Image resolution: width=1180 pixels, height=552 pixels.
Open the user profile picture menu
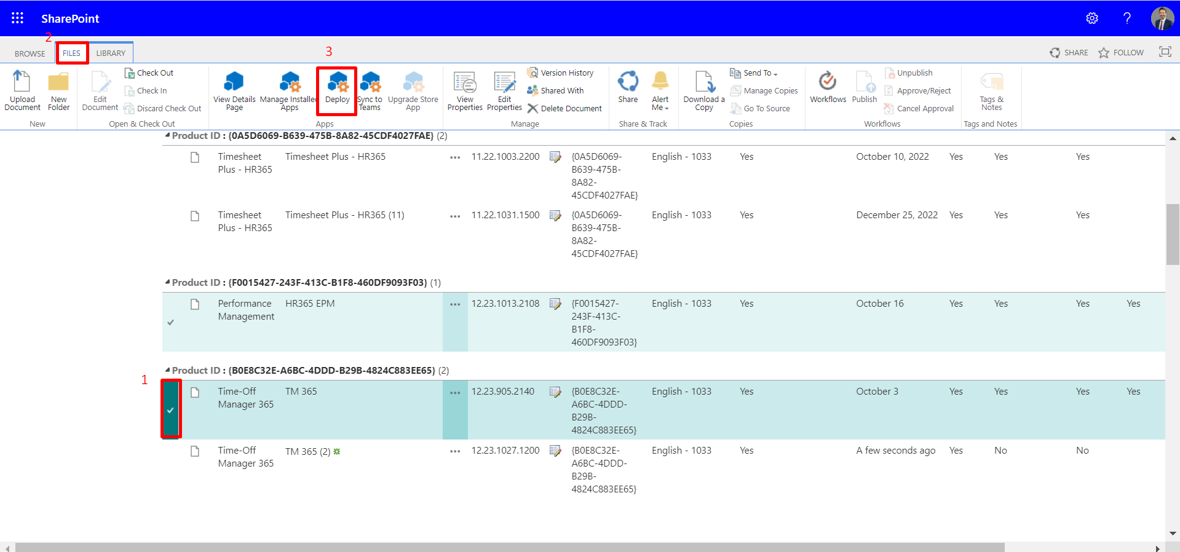pyautogui.click(x=1162, y=18)
